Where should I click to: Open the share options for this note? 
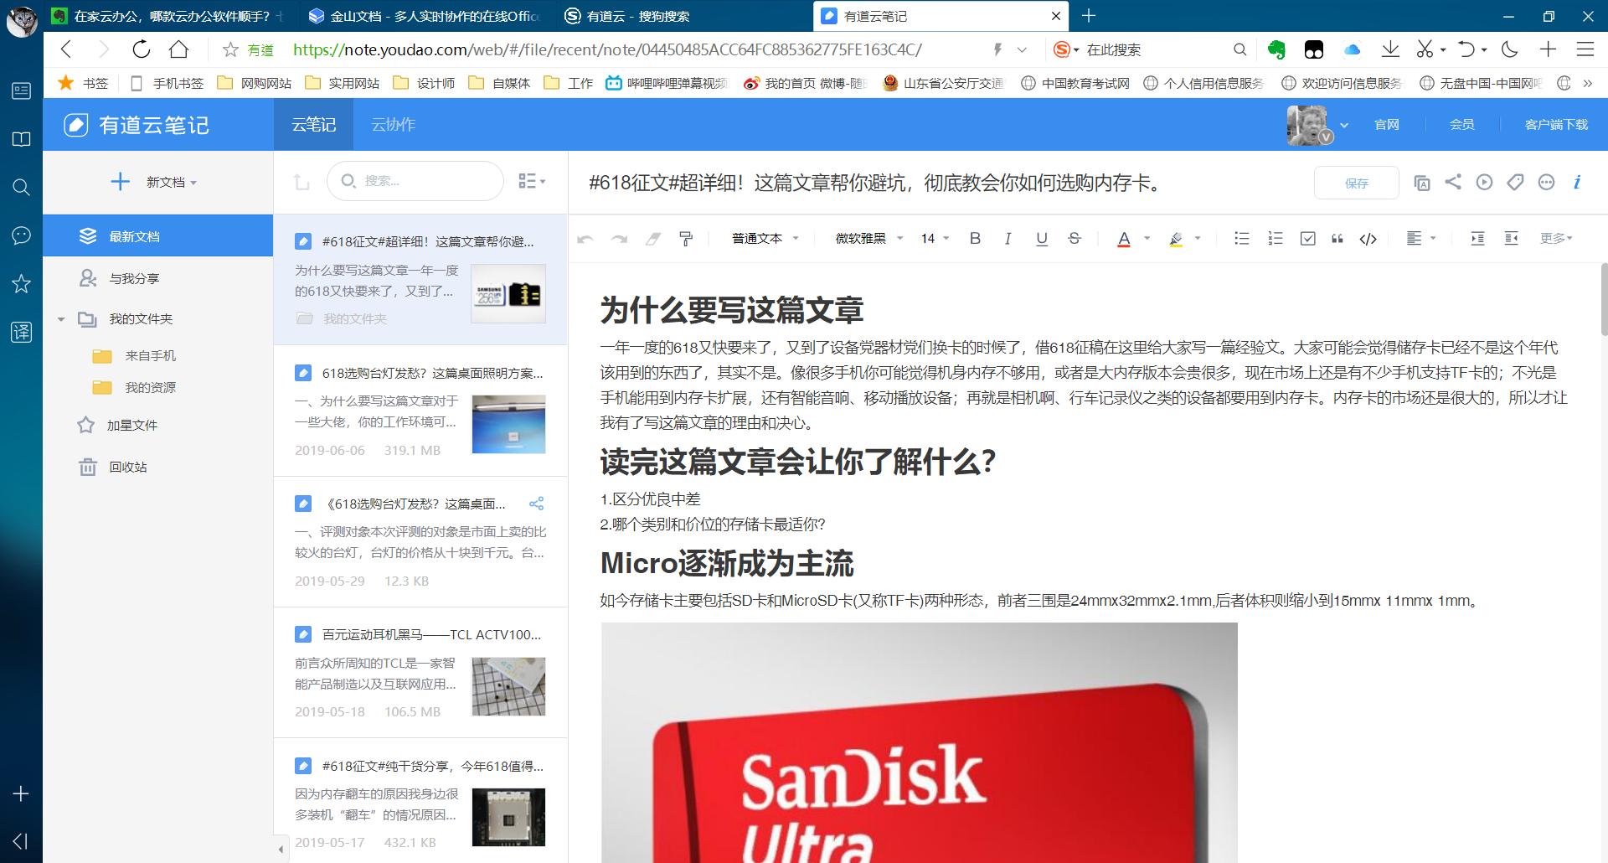1452,183
